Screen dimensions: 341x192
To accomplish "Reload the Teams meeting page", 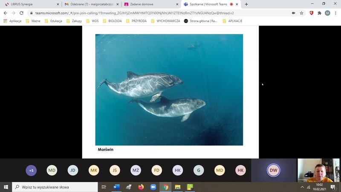I will click(x=21, y=13).
